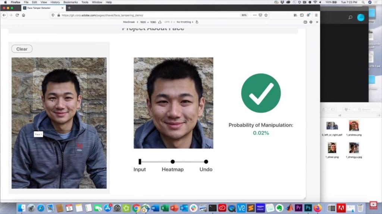The width and height of the screenshot is (382, 214).
Task: Open the History menu
Action: pyautogui.click(x=55, y=2)
